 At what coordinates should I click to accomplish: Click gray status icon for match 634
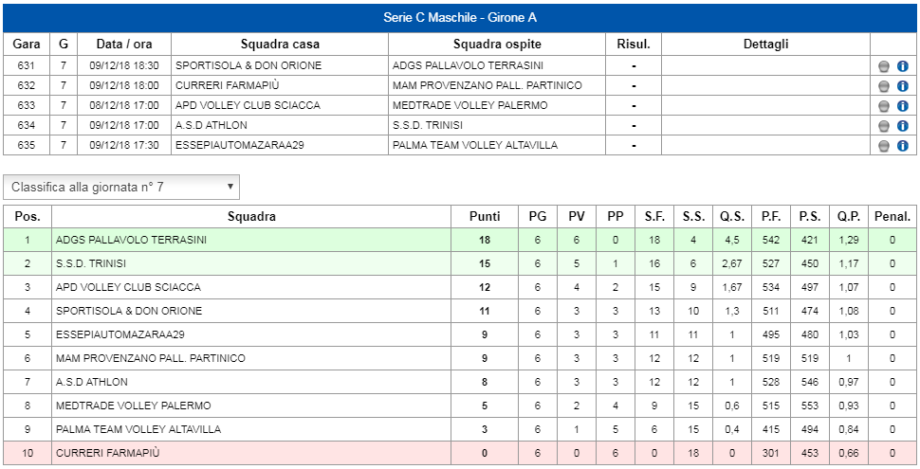point(884,127)
